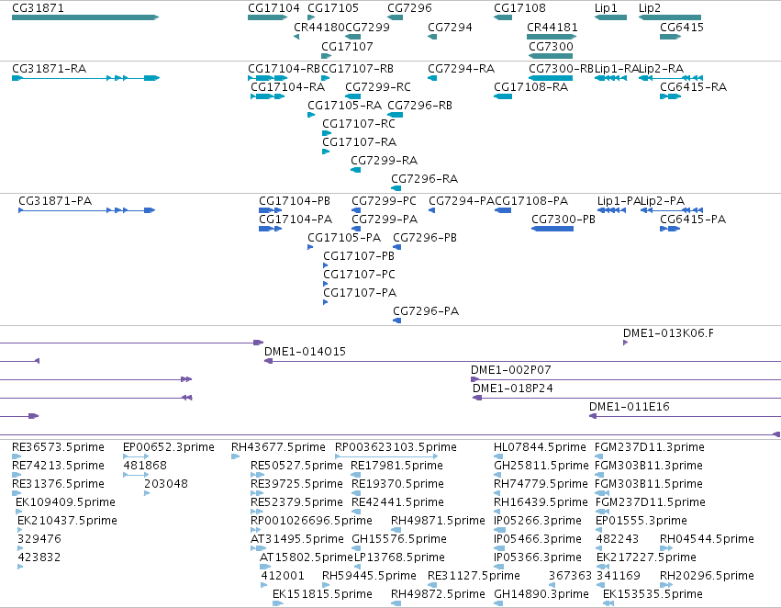Select the CG17107-RB transcript label
Screen dimensions: 781x608
tap(358, 68)
